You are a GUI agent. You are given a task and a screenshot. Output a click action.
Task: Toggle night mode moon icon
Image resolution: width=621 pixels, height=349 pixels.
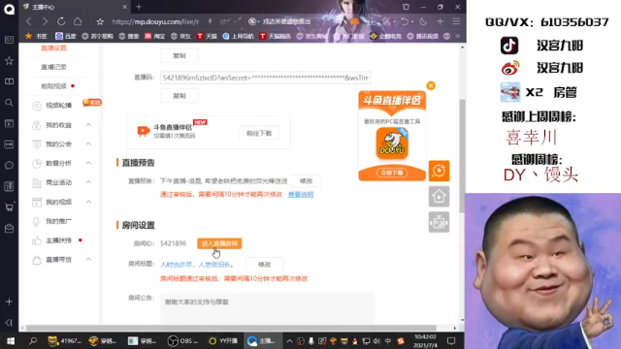tap(423, 21)
